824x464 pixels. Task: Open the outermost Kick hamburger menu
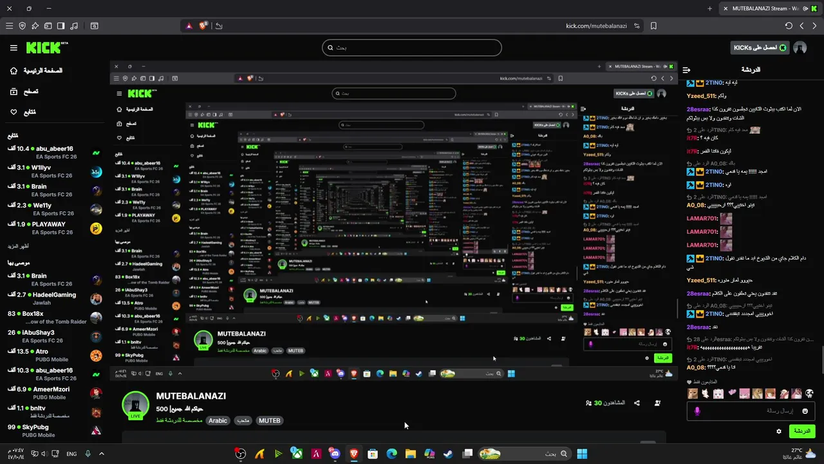click(x=14, y=48)
